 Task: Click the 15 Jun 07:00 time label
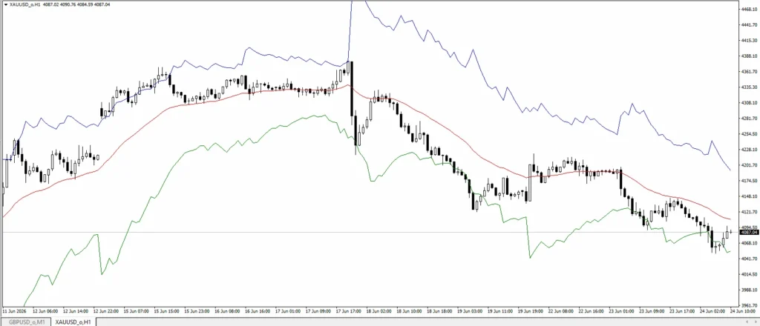click(x=137, y=311)
